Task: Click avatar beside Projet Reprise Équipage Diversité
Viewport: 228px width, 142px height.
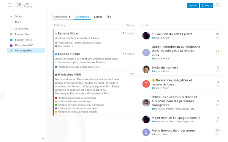Action: point(146,119)
